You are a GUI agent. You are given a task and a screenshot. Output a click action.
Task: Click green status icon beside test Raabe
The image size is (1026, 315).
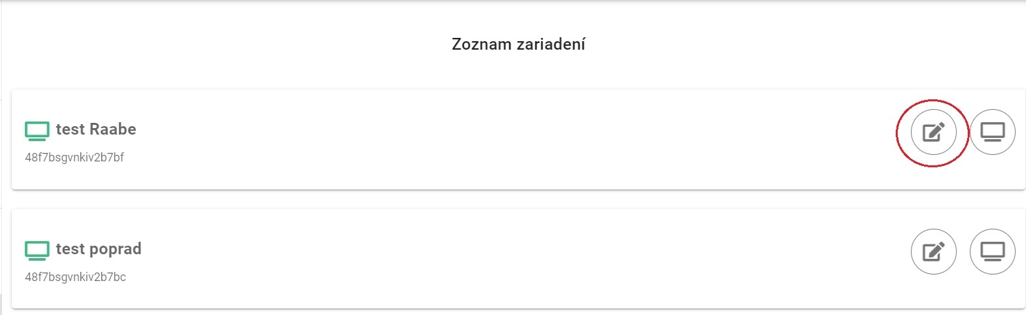[x=37, y=131]
